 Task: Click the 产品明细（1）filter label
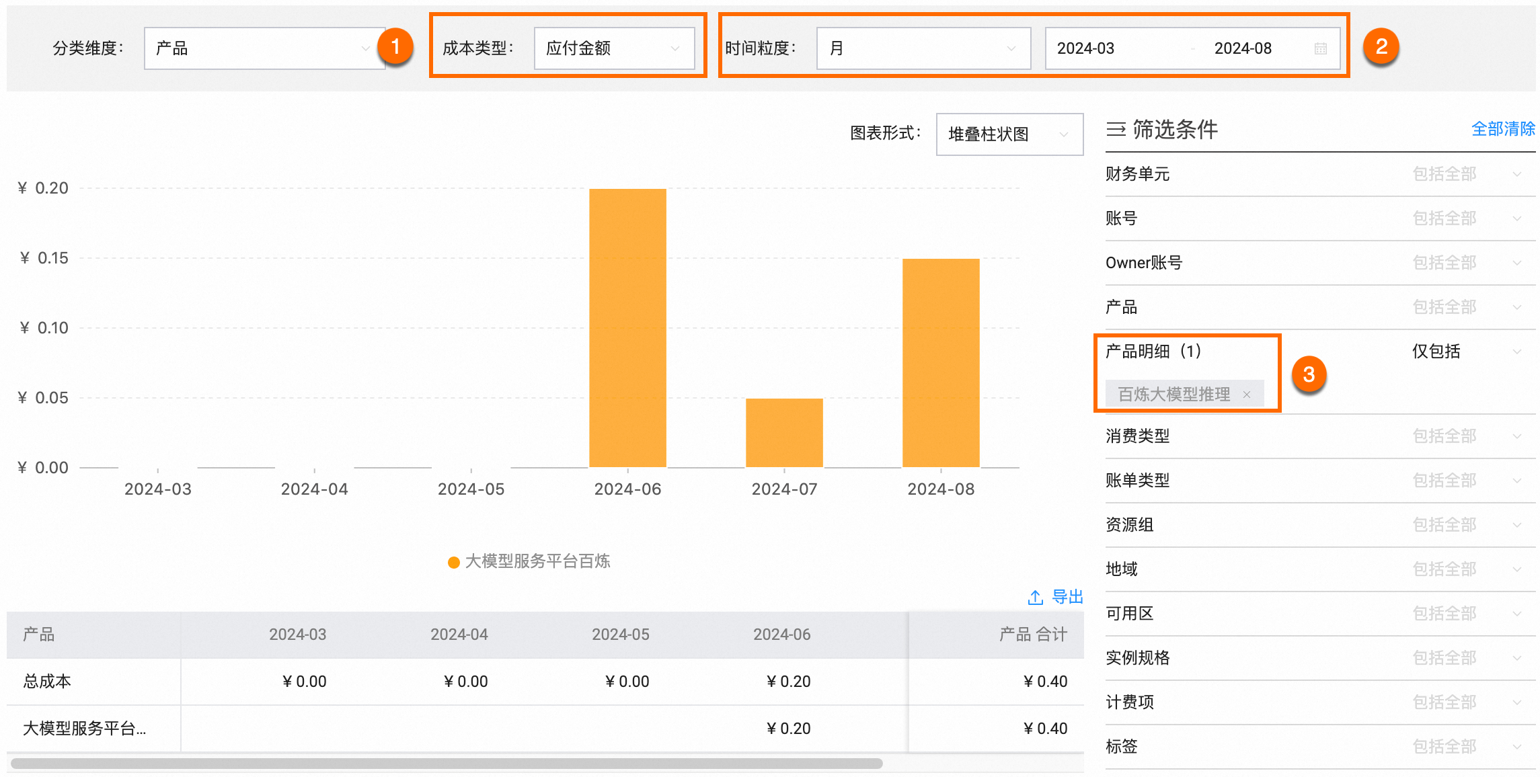(1153, 352)
